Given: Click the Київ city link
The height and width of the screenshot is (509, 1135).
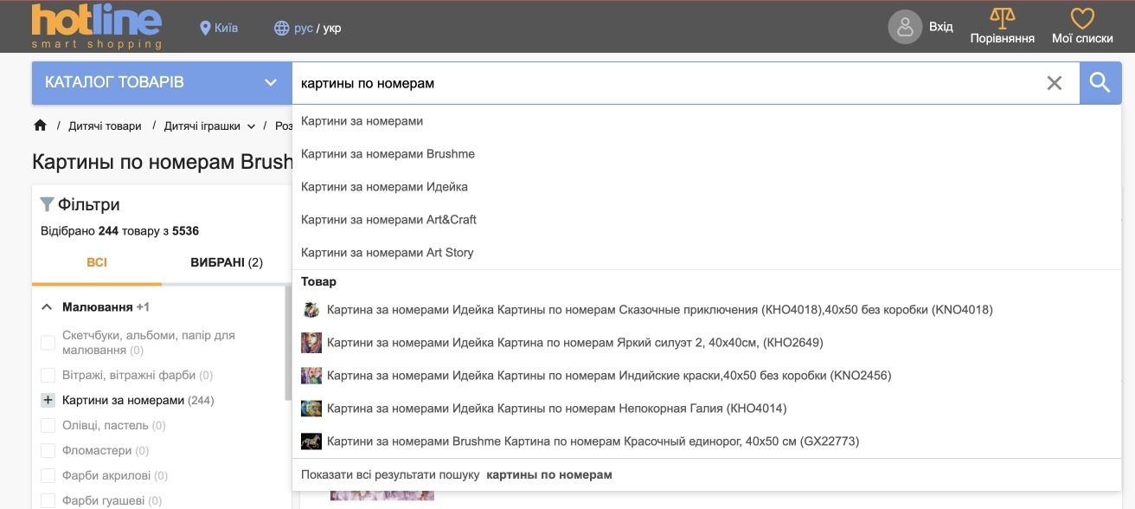Looking at the screenshot, I should (226, 28).
